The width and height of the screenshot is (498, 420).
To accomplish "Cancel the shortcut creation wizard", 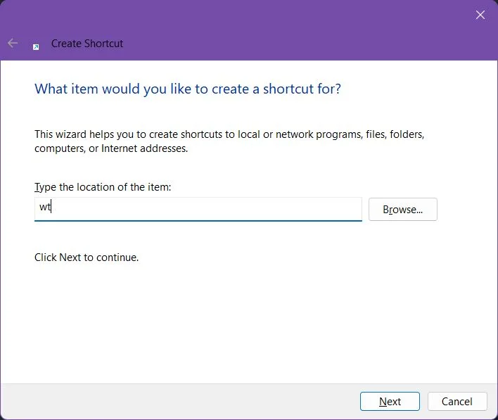I will tap(457, 401).
